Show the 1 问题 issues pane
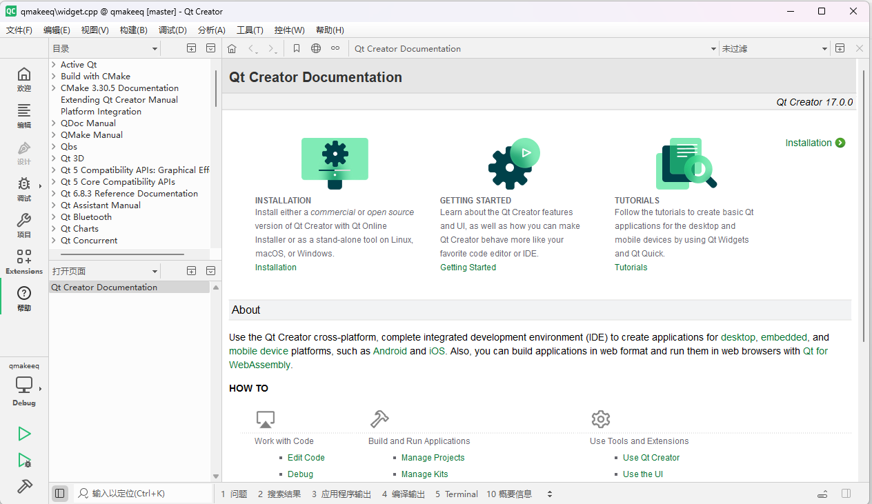872x504 pixels. click(x=234, y=494)
